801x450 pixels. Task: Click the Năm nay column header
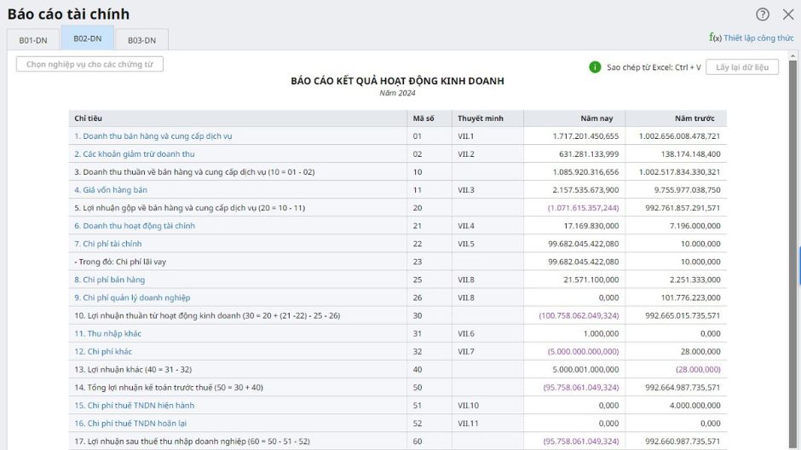pyautogui.click(x=596, y=118)
